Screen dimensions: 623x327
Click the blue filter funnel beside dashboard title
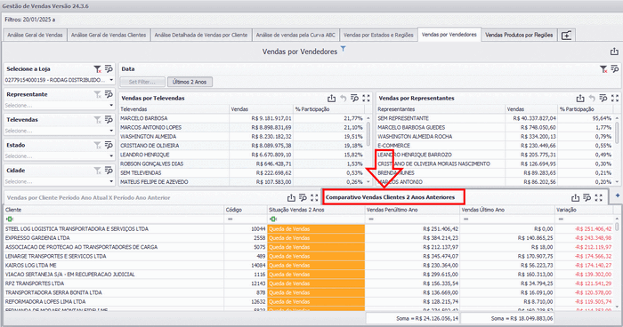pos(344,49)
